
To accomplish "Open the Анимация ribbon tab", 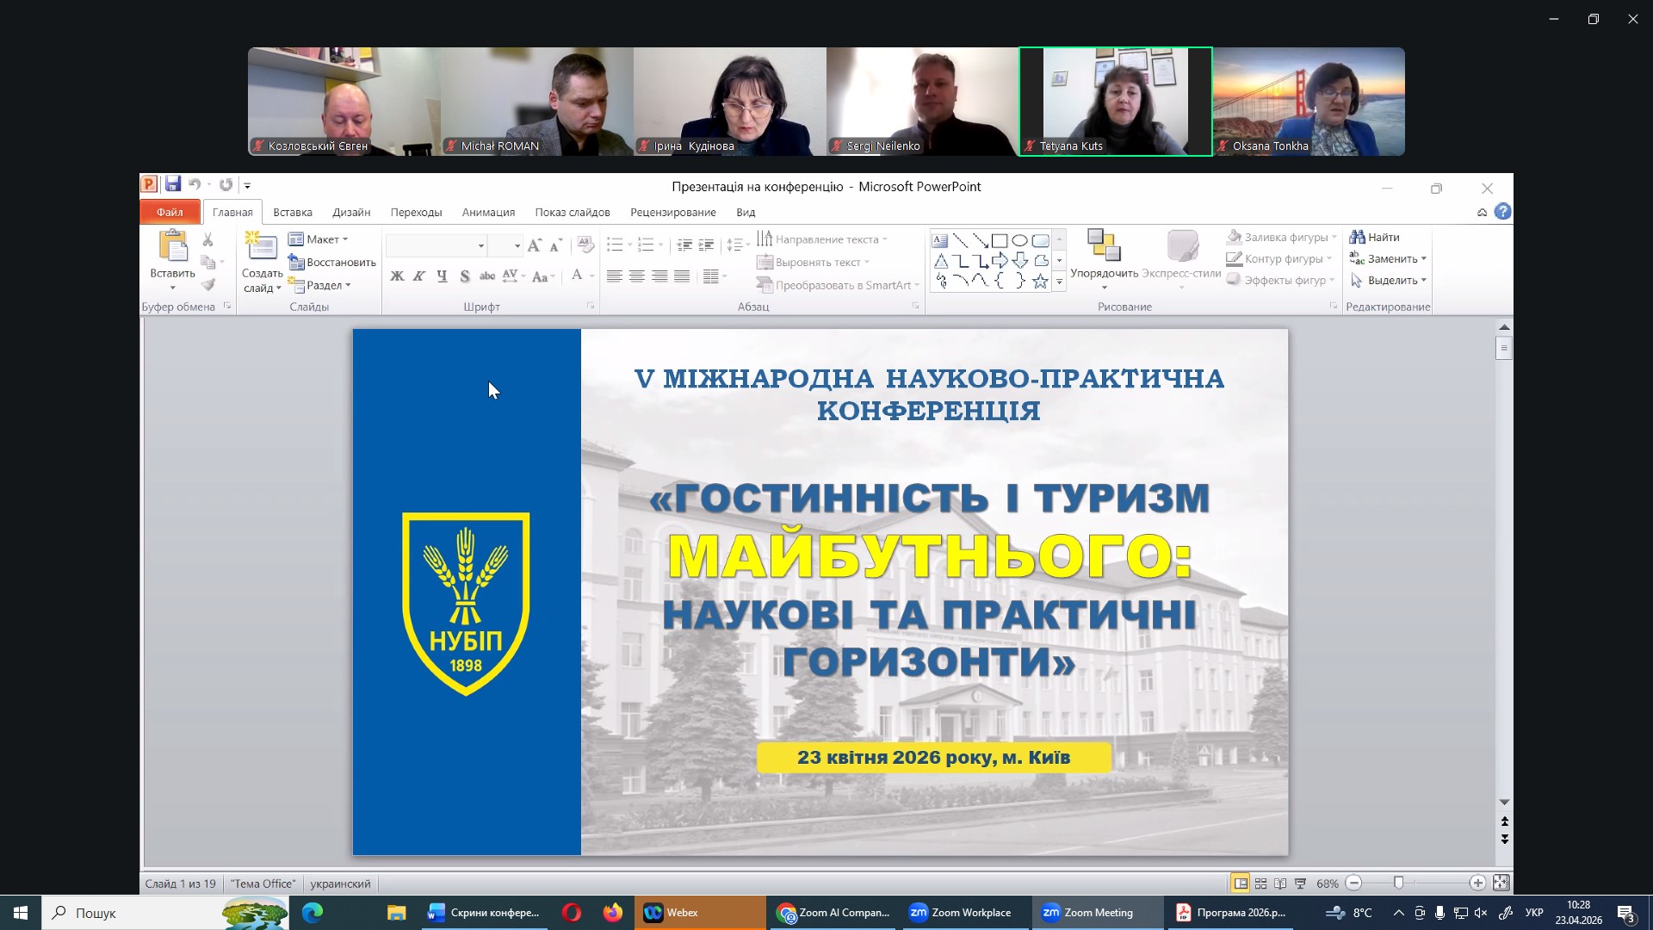I will (x=488, y=213).
